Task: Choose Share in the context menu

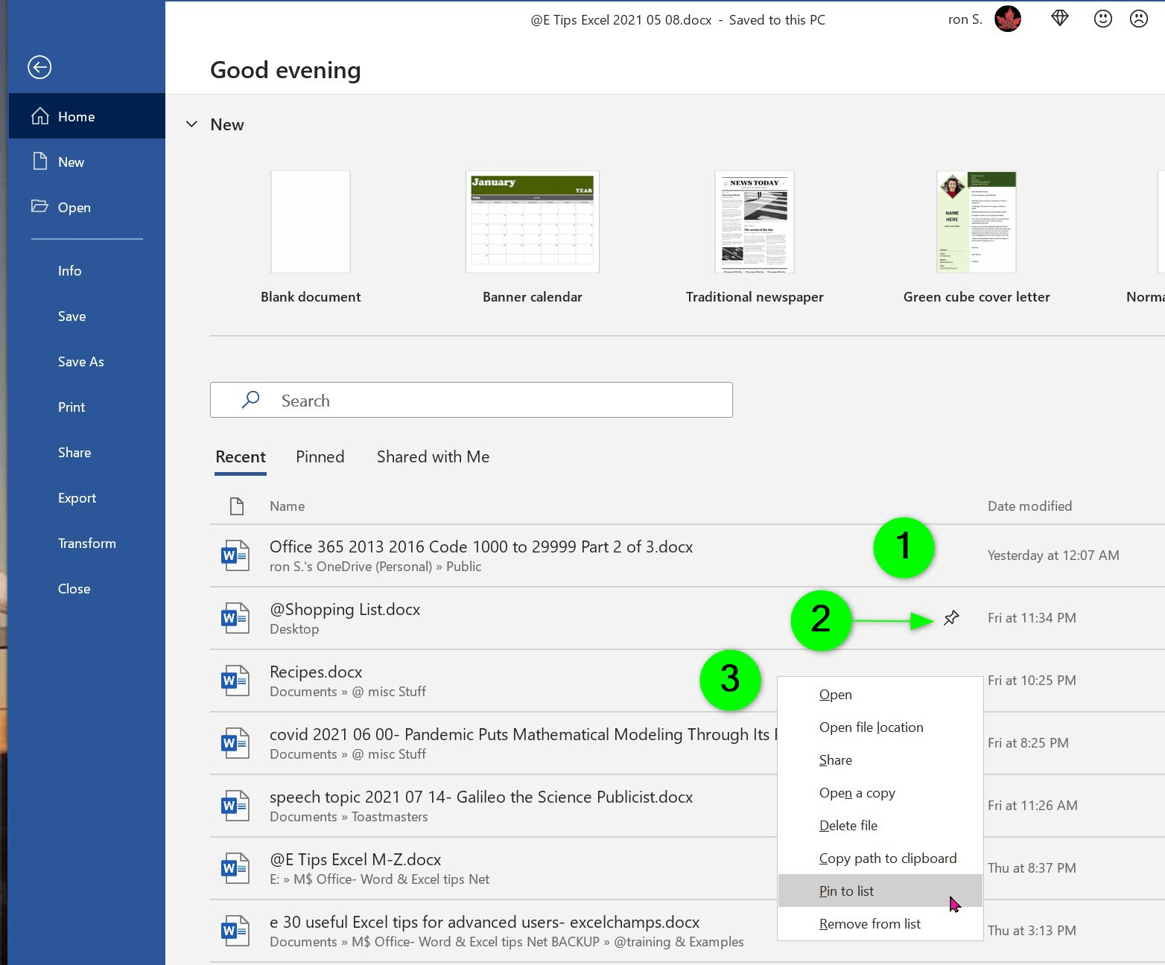Action: (x=880, y=759)
